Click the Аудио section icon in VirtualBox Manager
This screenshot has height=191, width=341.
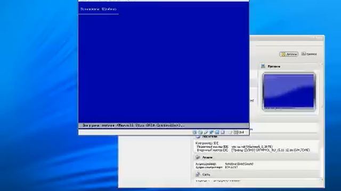pos(198,158)
